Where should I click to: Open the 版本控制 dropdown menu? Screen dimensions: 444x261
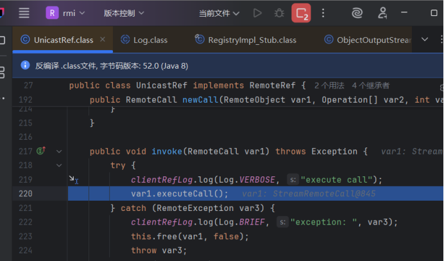(x=123, y=13)
